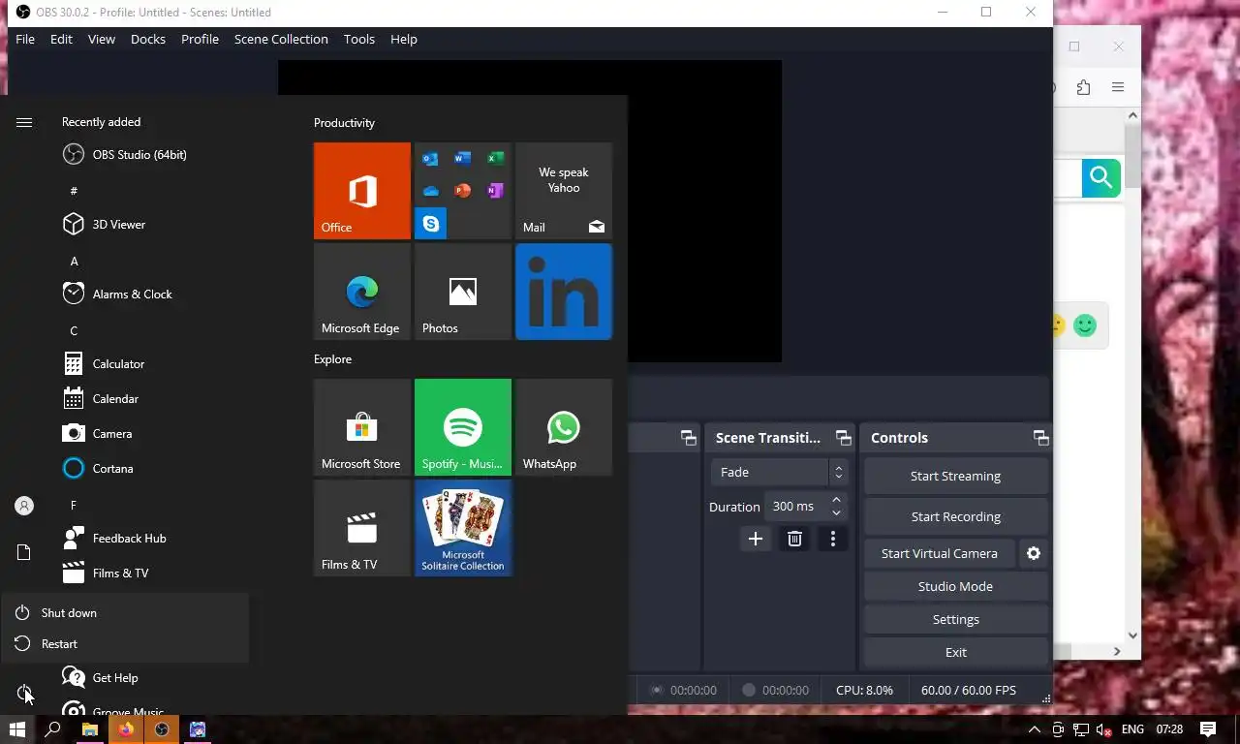
Task: Choose Restart from power menu
Action: [125, 644]
